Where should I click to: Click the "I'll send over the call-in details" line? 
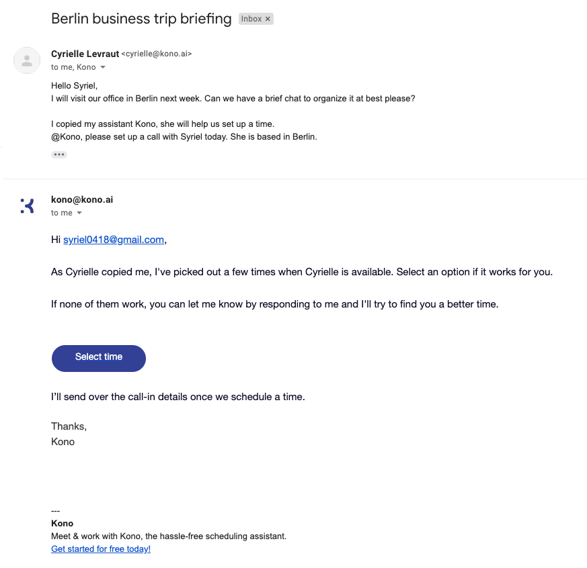(x=178, y=397)
